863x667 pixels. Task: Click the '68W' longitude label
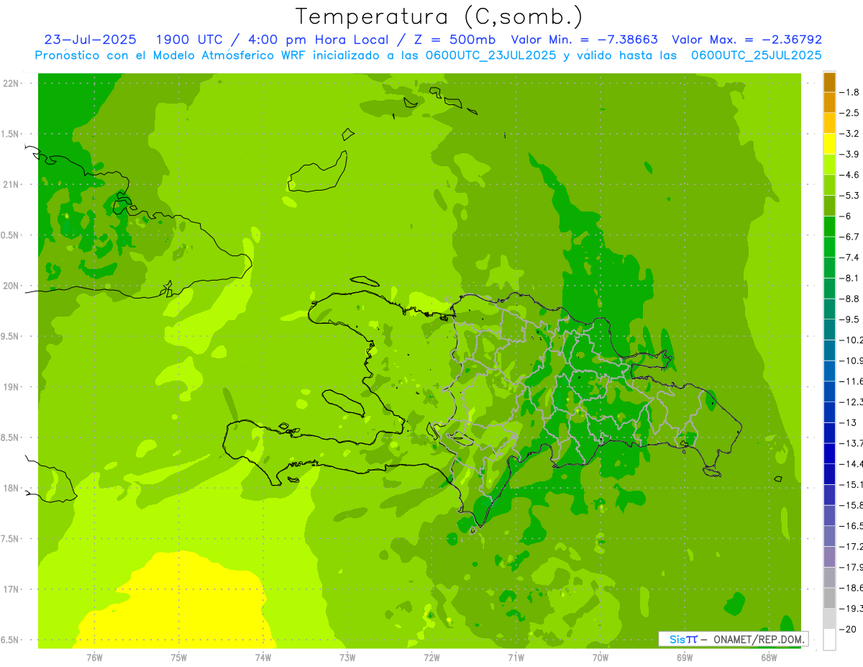[769, 657]
